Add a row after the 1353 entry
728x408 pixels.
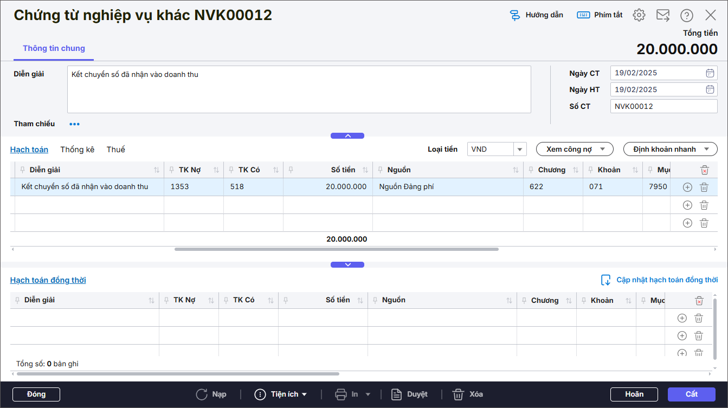pos(687,187)
